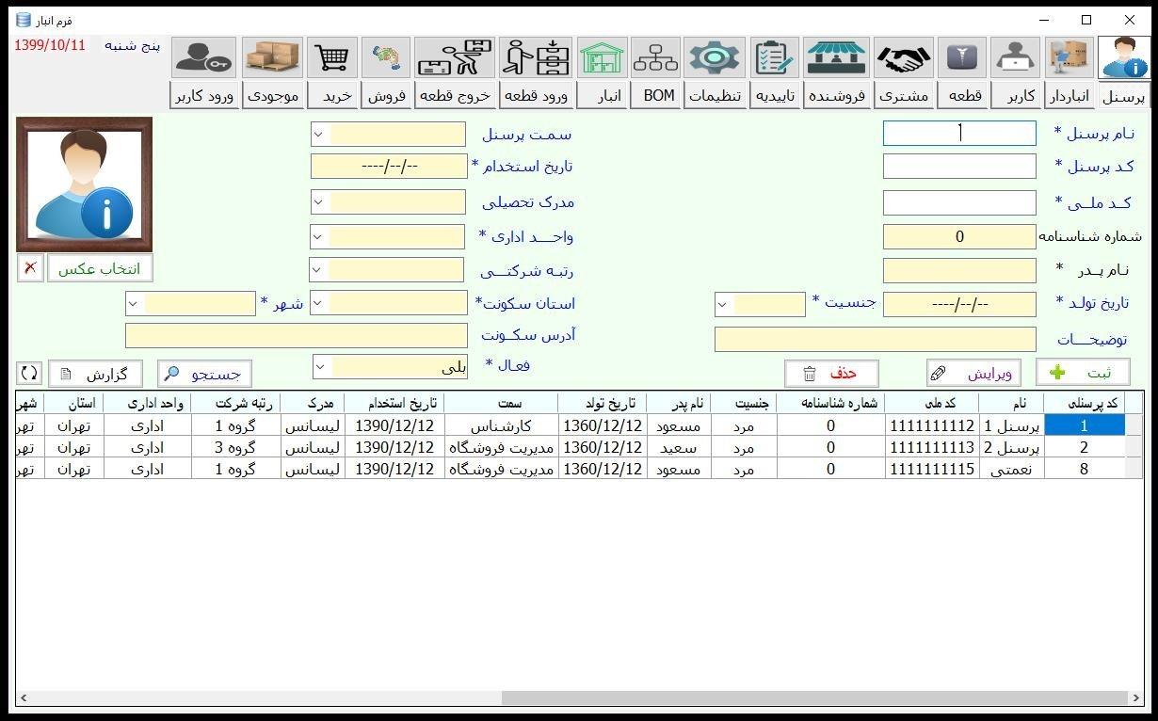Viewport: 1158px width, 721px height.
Task: Switch to the مشتری tab
Action: pos(904,96)
